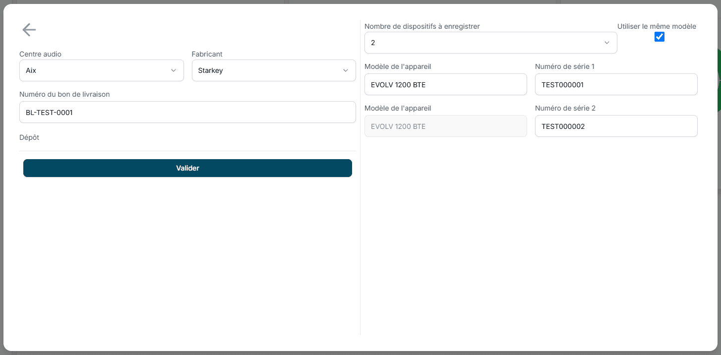The image size is (721, 355).
Task: Edit the first Modèle de l'appareil field
Action: tap(446, 84)
